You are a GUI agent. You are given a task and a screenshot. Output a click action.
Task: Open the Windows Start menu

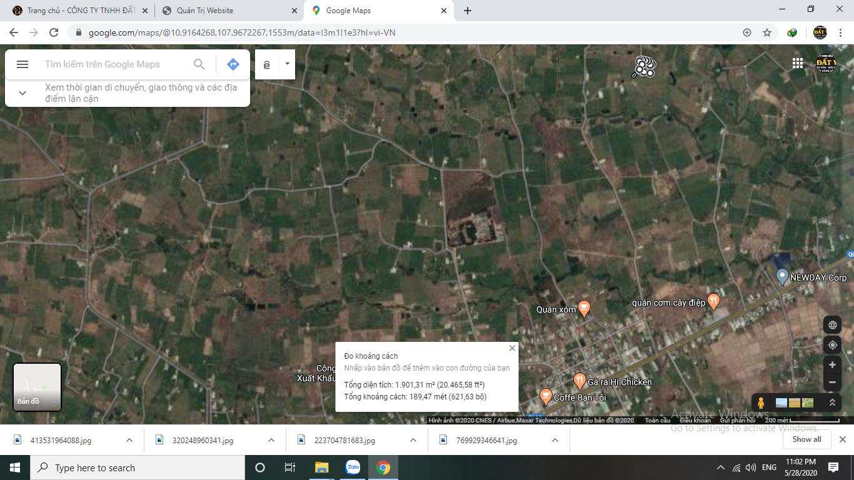coord(15,467)
